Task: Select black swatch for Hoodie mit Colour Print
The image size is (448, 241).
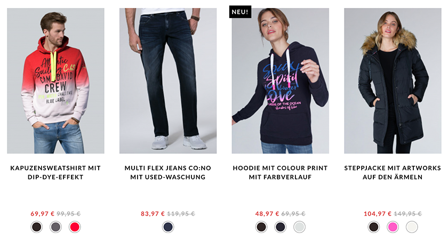Action: pos(261,227)
